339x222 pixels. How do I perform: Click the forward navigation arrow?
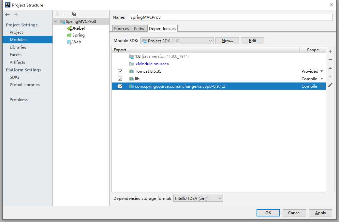16,15
